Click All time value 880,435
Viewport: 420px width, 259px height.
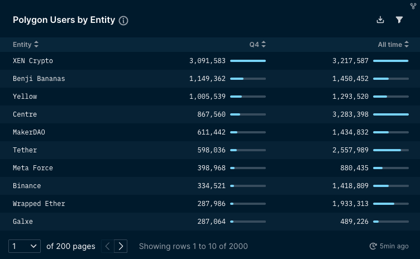[354, 168]
